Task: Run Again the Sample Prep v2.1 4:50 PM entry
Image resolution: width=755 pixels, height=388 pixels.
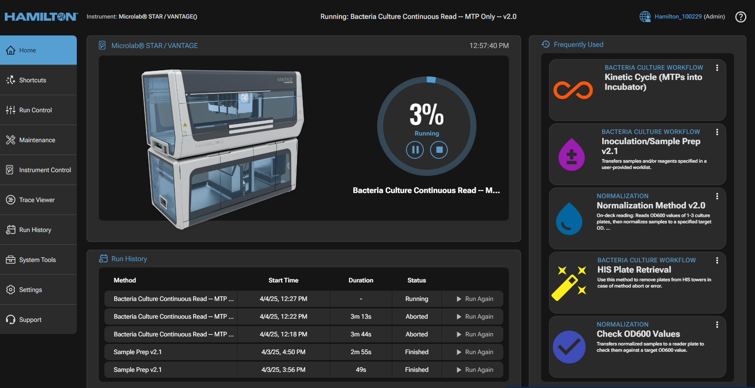Action: (x=475, y=352)
